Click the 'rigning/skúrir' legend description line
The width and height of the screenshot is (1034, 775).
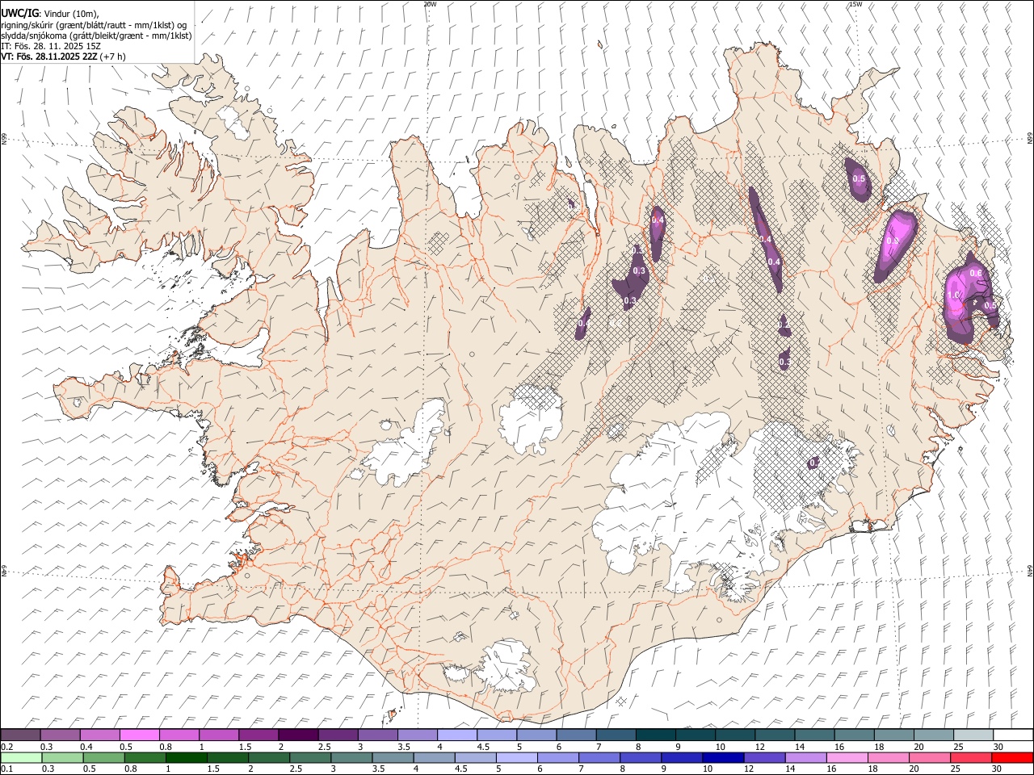pos(94,25)
